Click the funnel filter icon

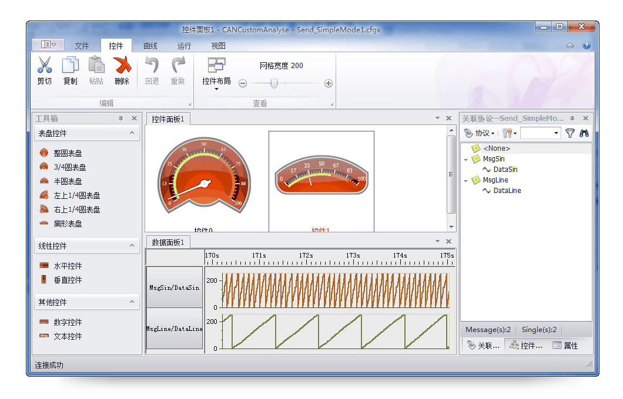tap(570, 133)
